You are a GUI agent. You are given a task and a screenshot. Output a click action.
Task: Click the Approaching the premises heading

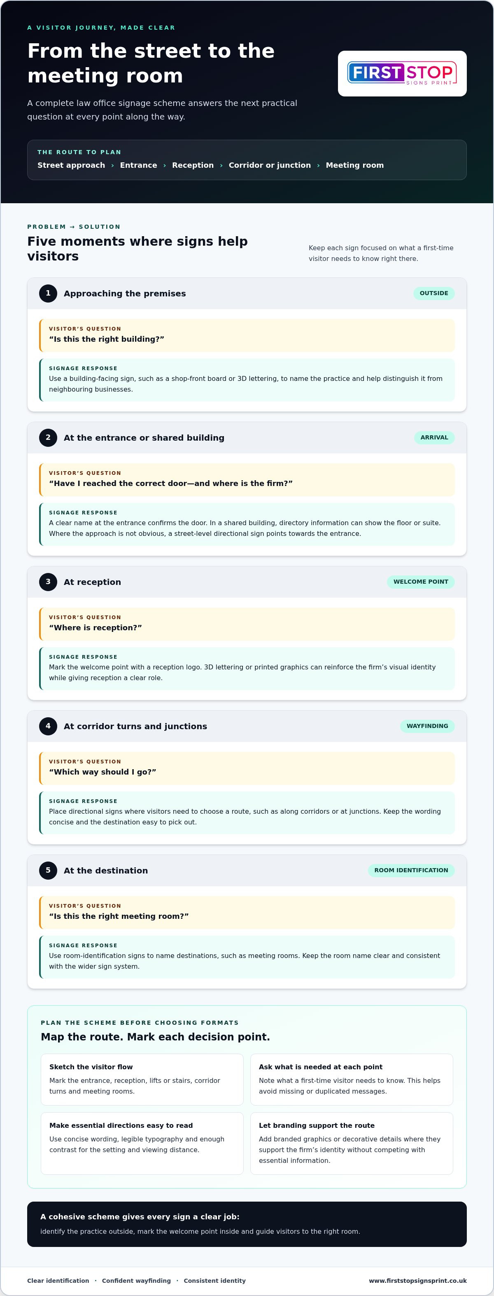125,293
